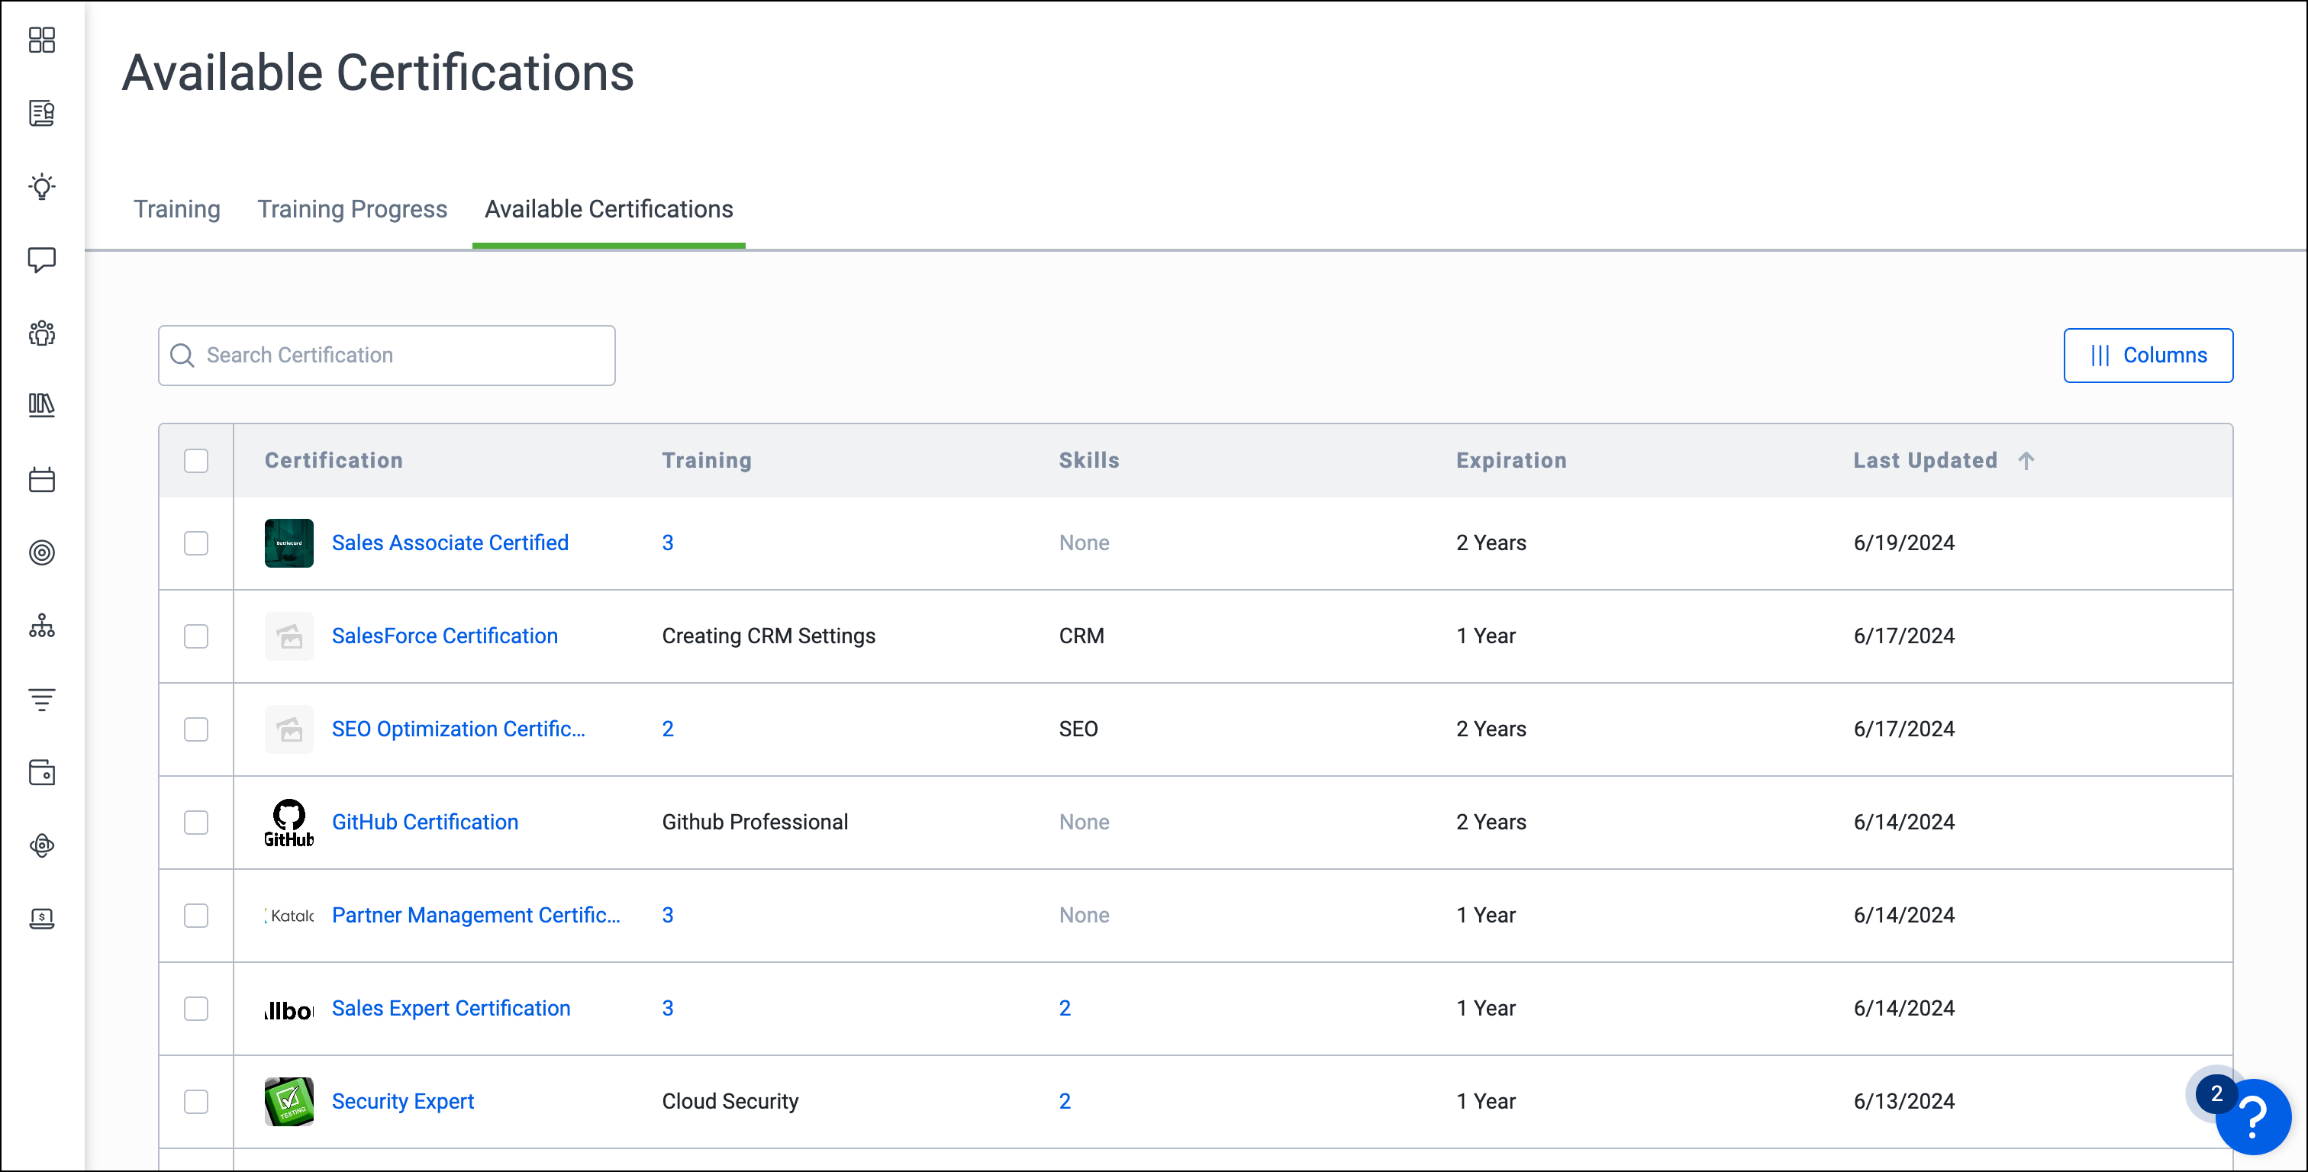The width and height of the screenshot is (2308, 1172).
Task: Click the CRM skills cell
Action: tap(1081, 636)
